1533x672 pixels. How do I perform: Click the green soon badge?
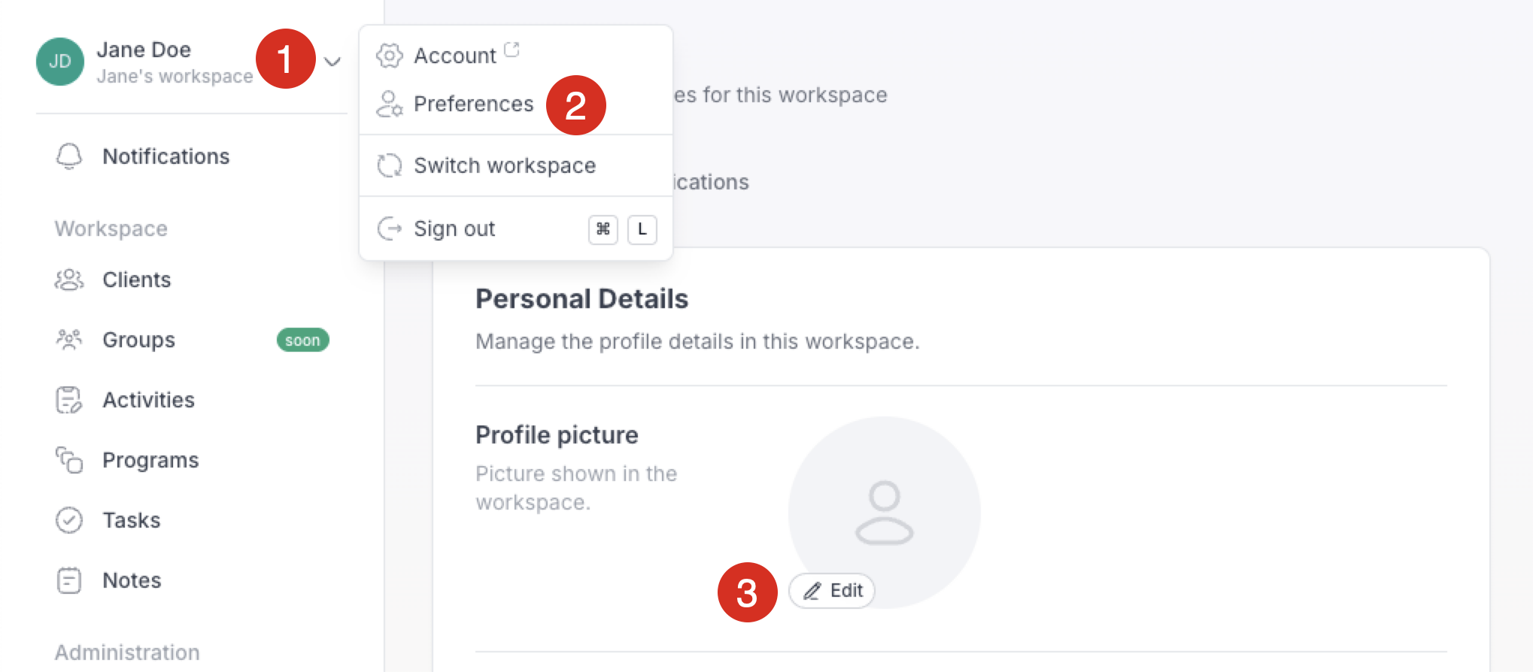303,340
